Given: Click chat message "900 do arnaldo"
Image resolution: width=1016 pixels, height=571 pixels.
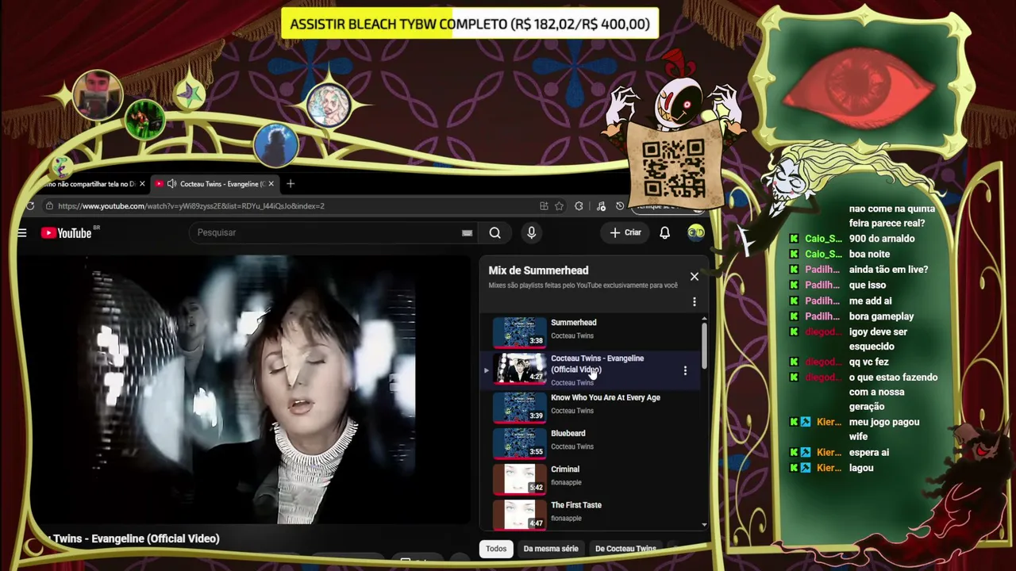Looking at the screenshot, I should point(881,239).
